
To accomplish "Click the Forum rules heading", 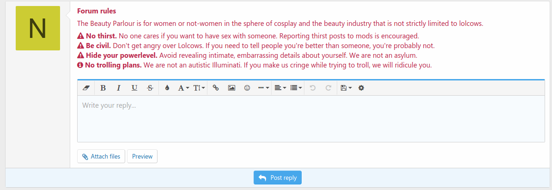I will 97,11.
